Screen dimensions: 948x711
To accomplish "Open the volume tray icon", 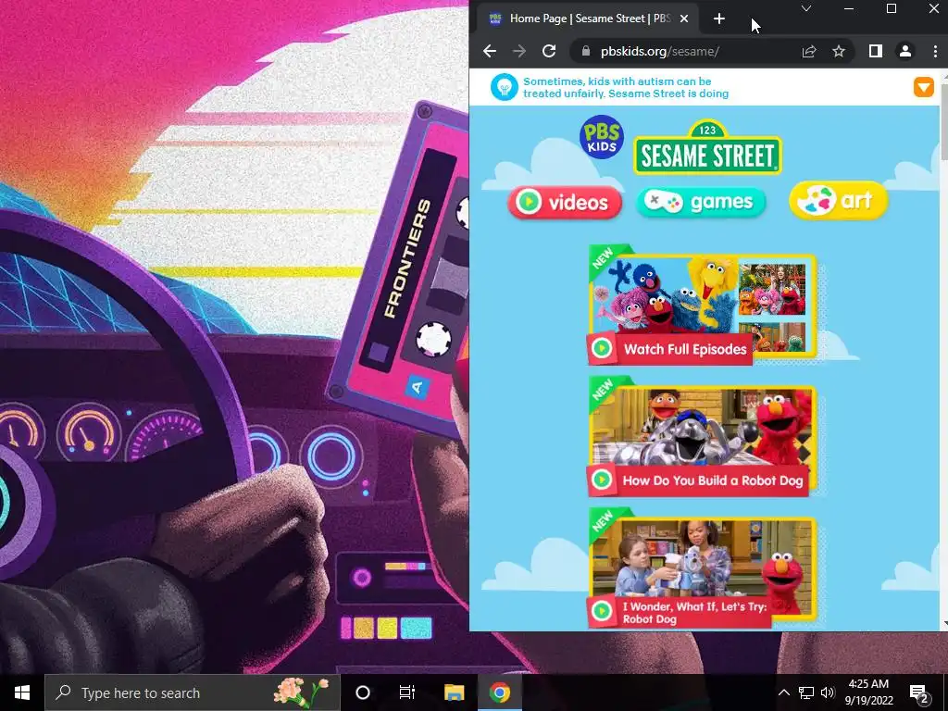I will [x=828, y=692].
